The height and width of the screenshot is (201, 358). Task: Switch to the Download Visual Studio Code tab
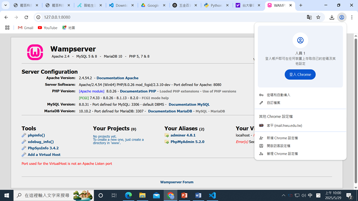pos(121,5)
